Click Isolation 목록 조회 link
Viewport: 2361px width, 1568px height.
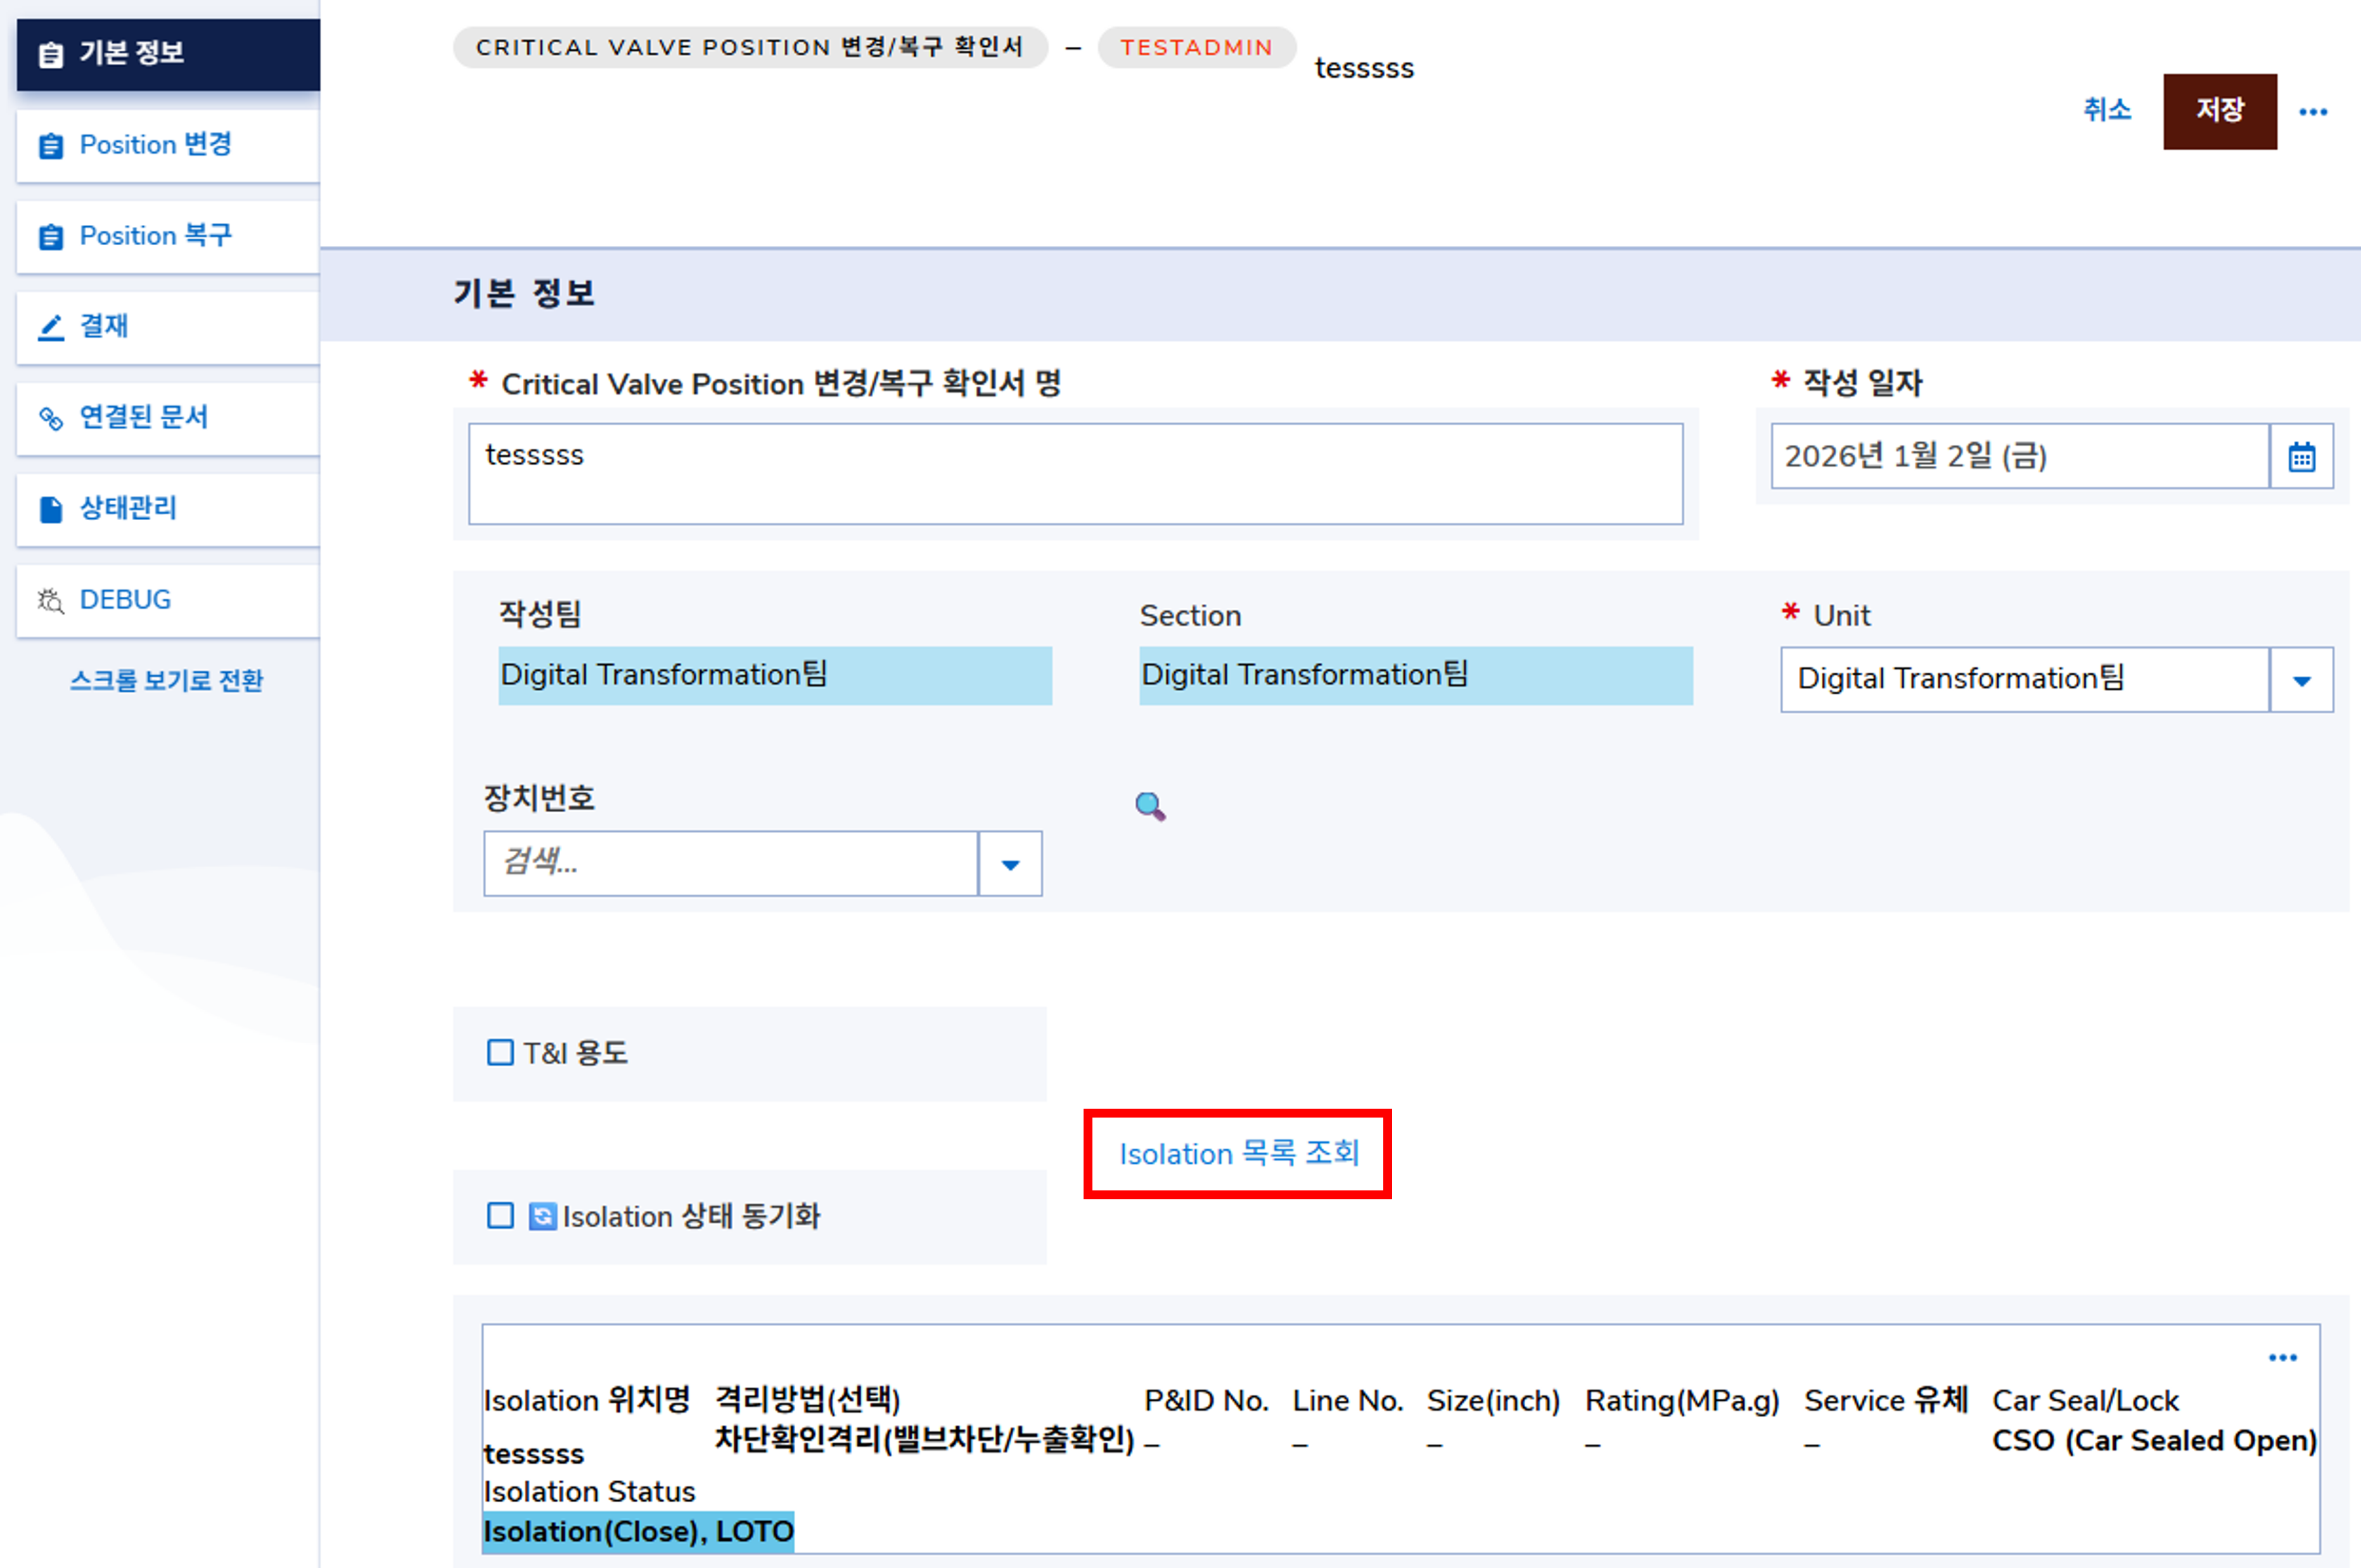(1238, 1154)
